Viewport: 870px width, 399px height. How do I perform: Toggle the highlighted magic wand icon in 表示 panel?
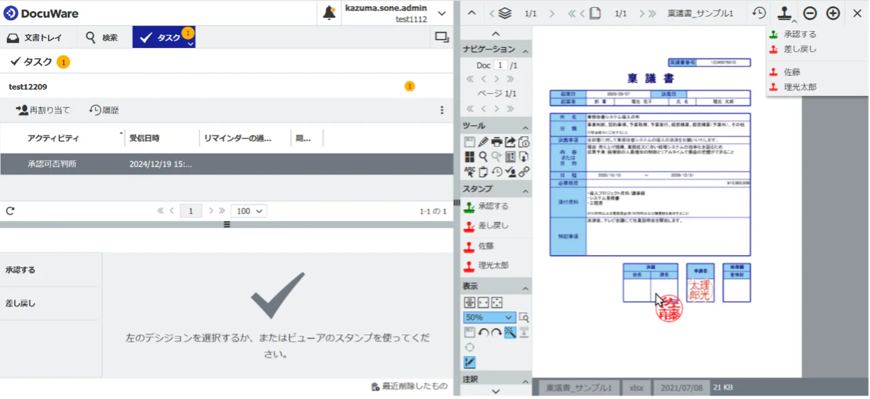pyautogui.click(x=510, y=333)
